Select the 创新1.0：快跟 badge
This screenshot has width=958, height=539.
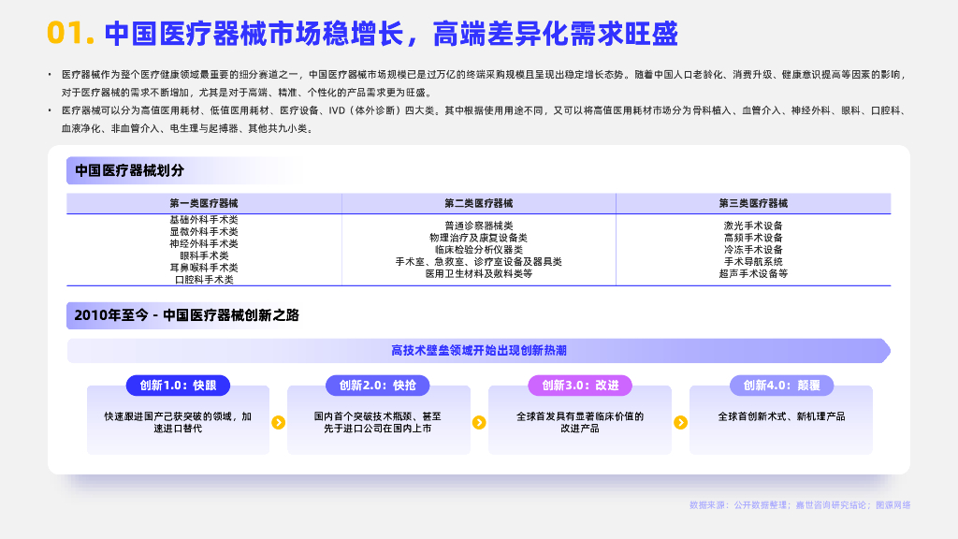178,386
